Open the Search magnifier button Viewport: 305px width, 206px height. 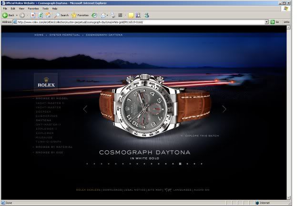click(x=61, y=15)
